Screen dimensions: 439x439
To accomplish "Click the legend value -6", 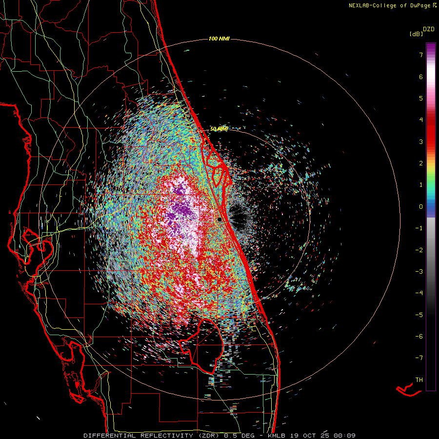I will [419, 336].
